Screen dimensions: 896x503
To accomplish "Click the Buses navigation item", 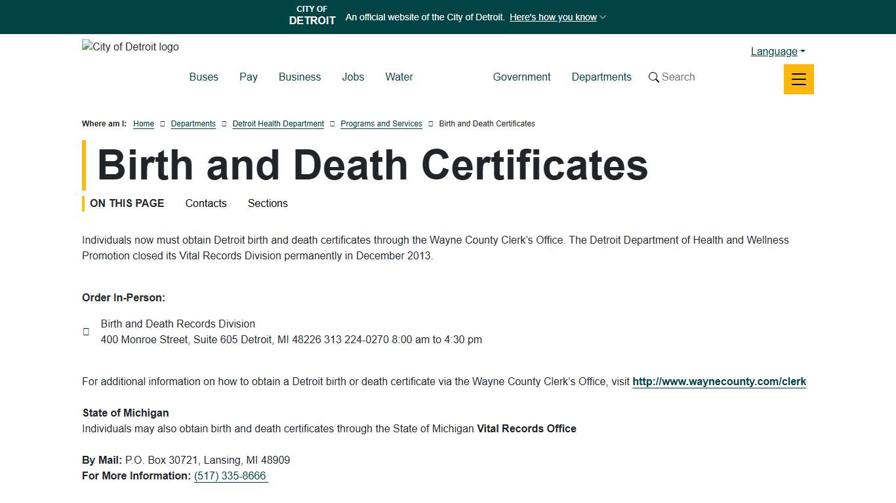I will tap(203, 77).
